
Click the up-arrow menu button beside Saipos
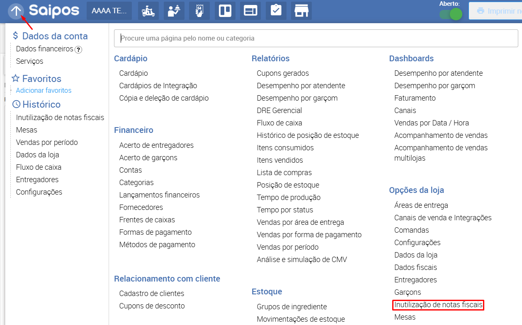click(15, 11)
